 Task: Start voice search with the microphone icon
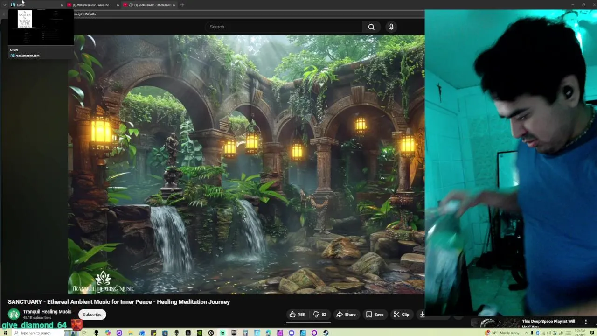pyautogui.click(x=391, y=27)
